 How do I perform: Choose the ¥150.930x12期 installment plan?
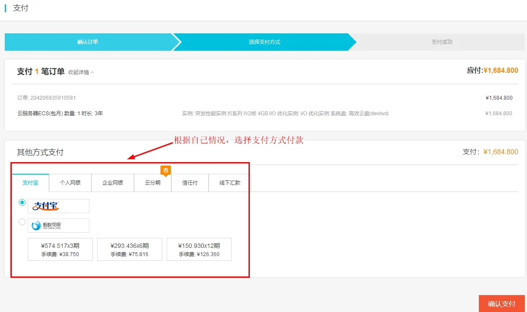click(199, 249)
